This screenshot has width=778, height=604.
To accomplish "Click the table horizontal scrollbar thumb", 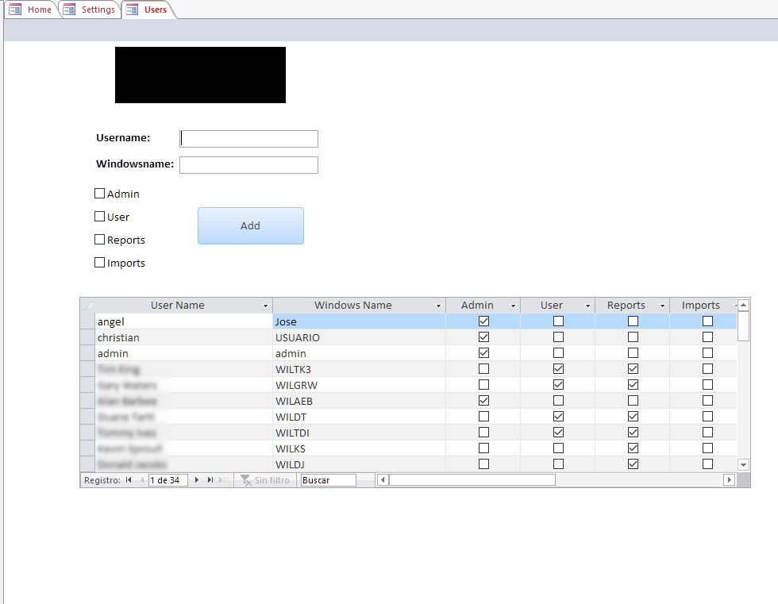I will pyautogui.click(x=472, y=480).
